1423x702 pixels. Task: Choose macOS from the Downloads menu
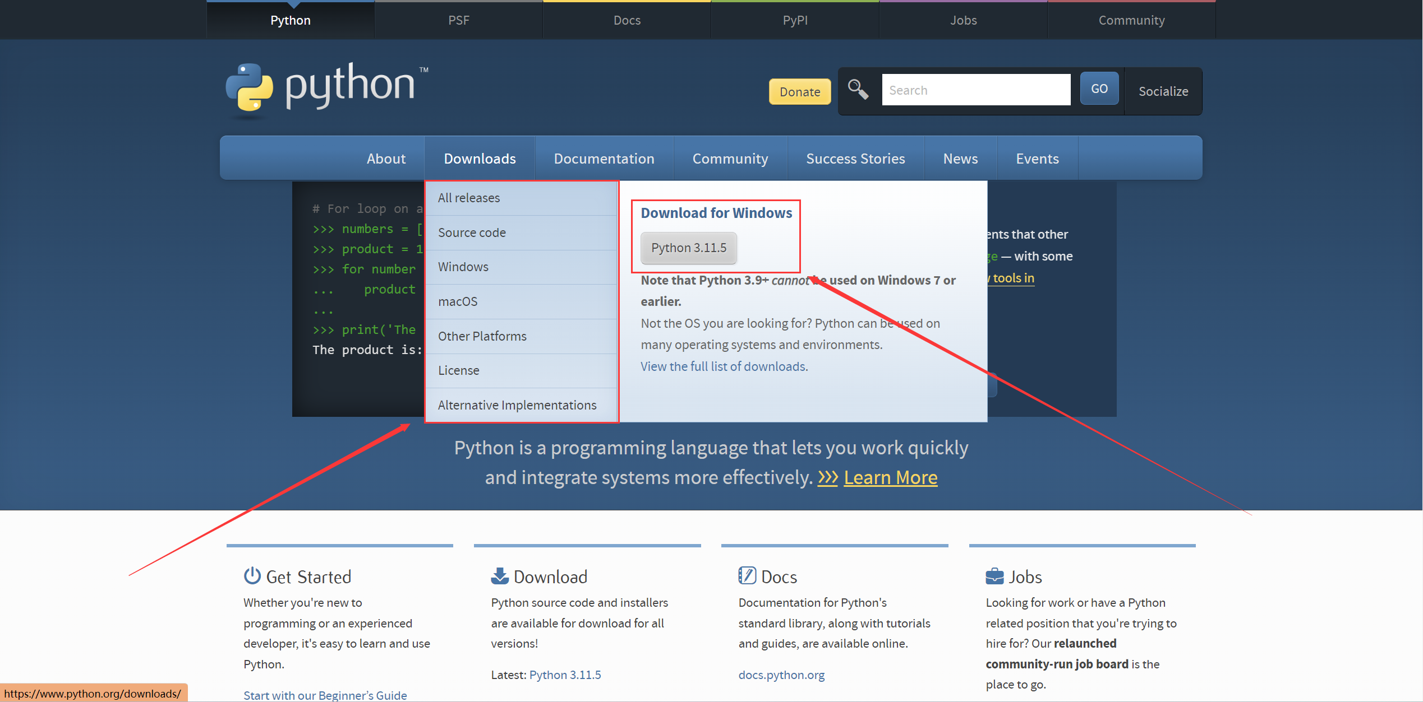(x=458, y=301)
